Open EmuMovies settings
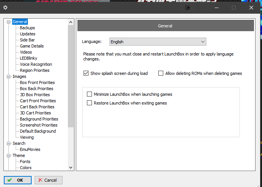 (x=30, y=149)
